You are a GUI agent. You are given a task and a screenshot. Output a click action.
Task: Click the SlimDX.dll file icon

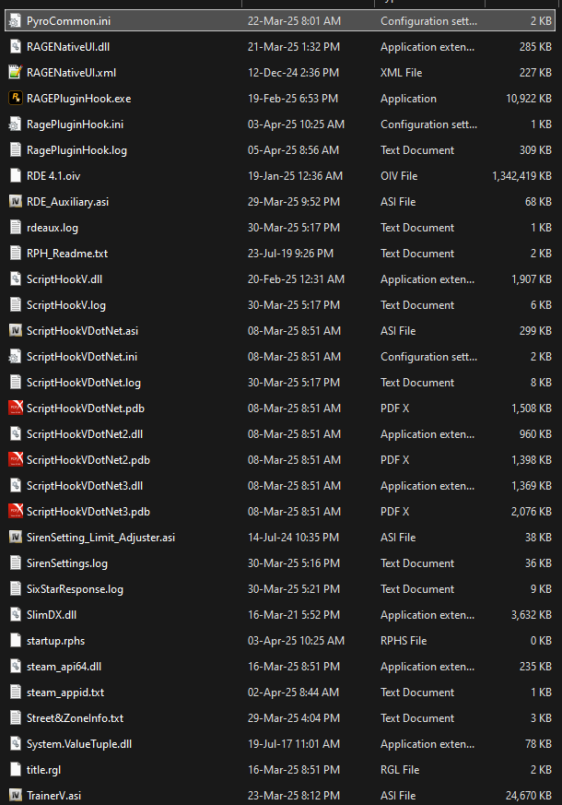point(16,614)
